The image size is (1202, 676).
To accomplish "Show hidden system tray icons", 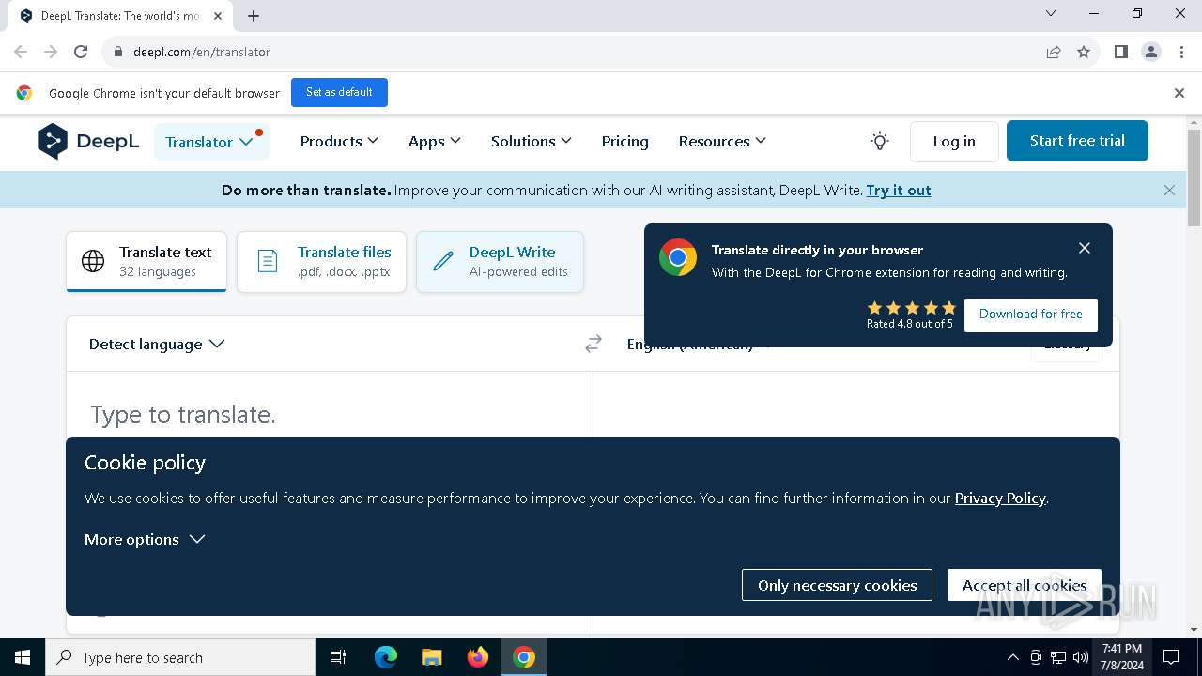I will pyautogui.click(x=1012, y=657).
